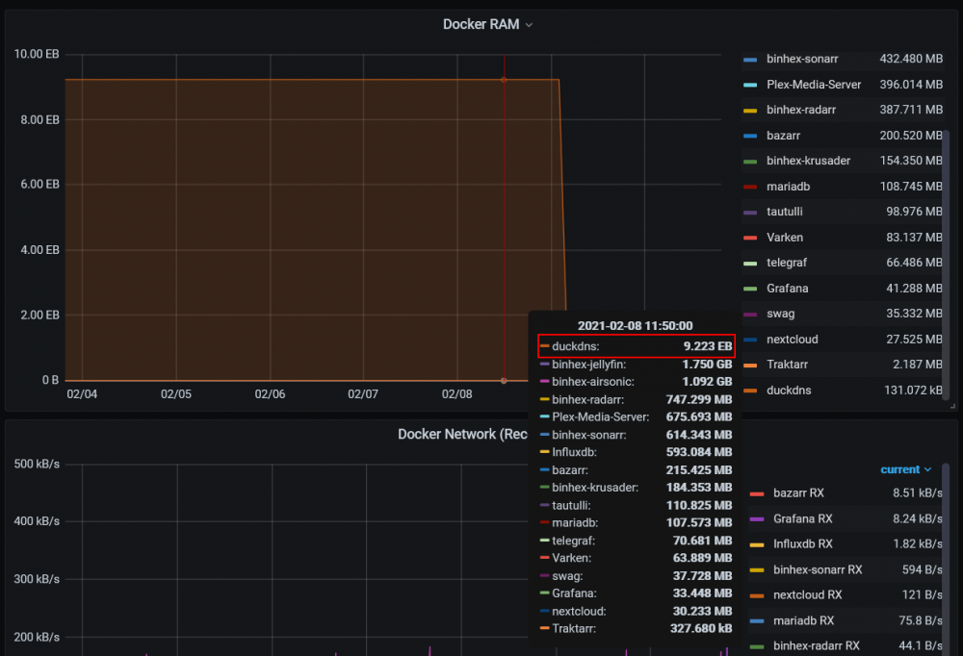Toggle Plex-Media-Server series in RAM legend

[x=813, y=85]
